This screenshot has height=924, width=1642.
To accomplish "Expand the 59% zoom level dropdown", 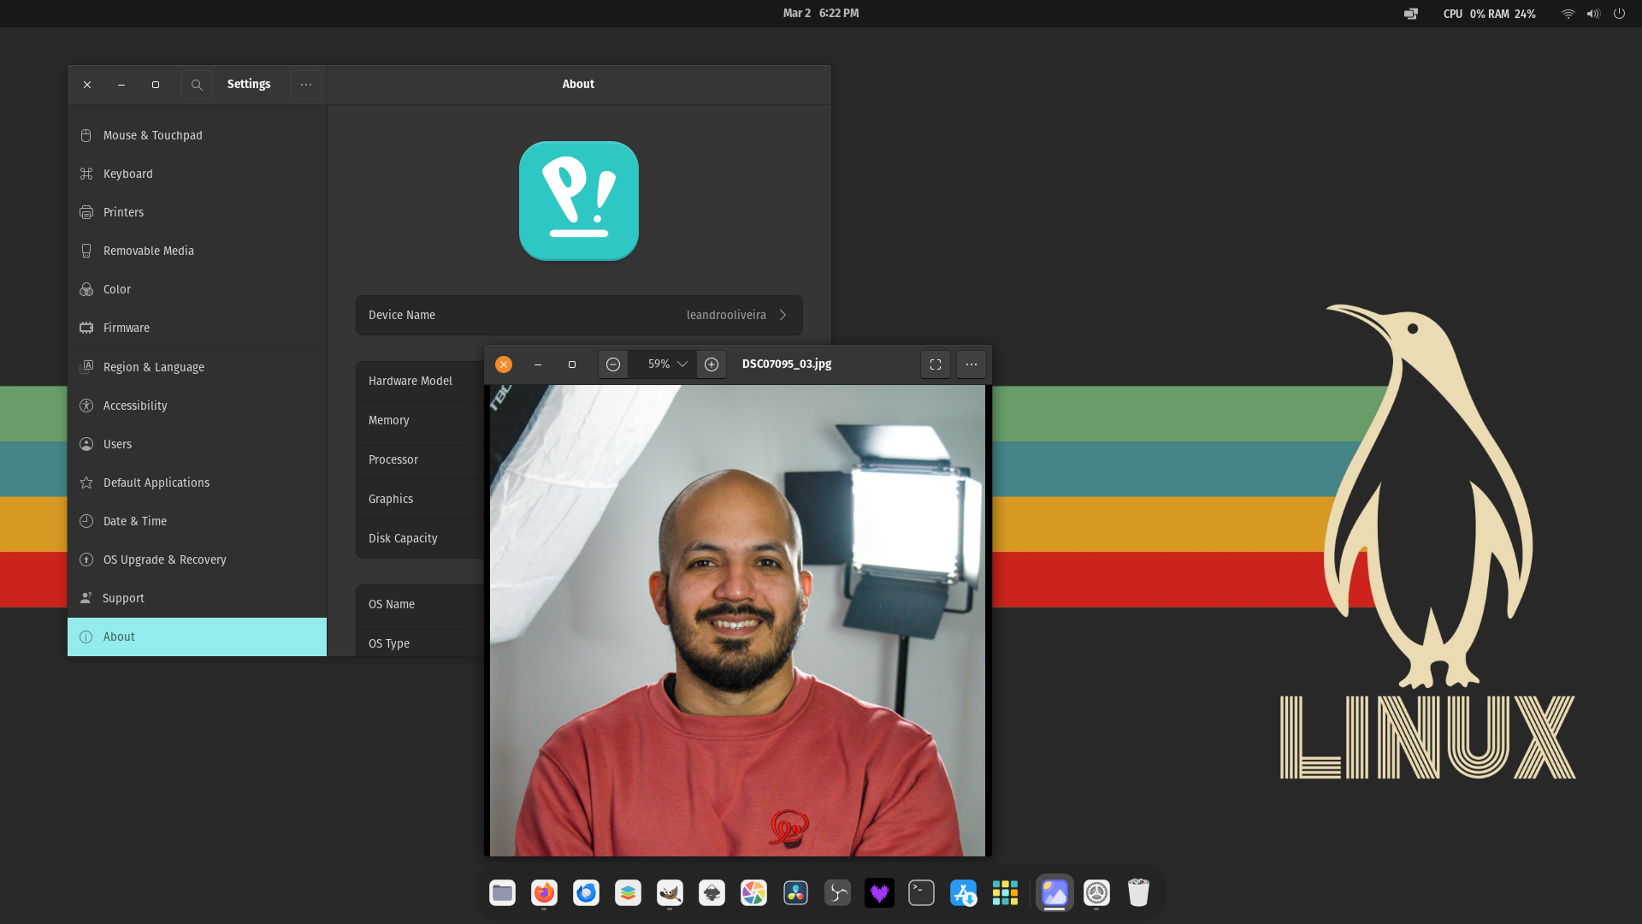I will point(682,364).
